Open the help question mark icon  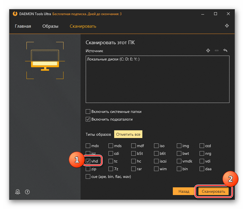(x=27, y=192)
